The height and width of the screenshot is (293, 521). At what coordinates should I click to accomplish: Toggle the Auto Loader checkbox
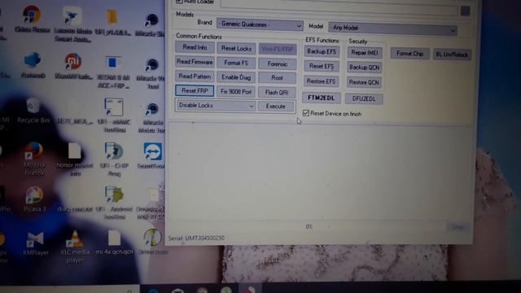coord(179,2)
